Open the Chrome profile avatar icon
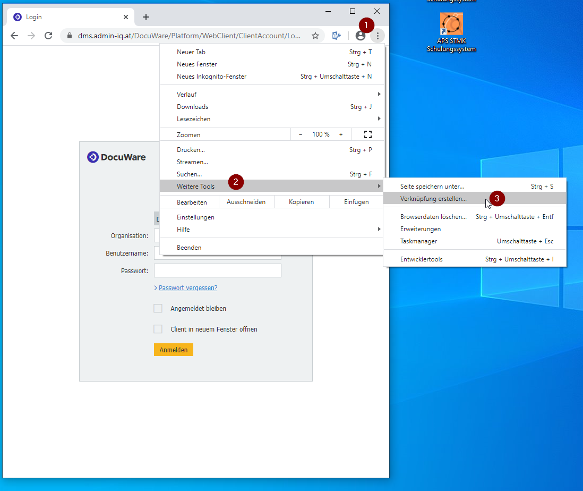The width and height of the screenshot is (583, 491). tap(361, 36)
